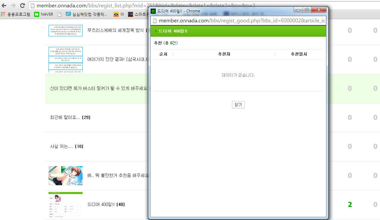The width and height of the screenshot is (380, 220).
Task: Click the browser forward arrow
Action: click(13, 5)
